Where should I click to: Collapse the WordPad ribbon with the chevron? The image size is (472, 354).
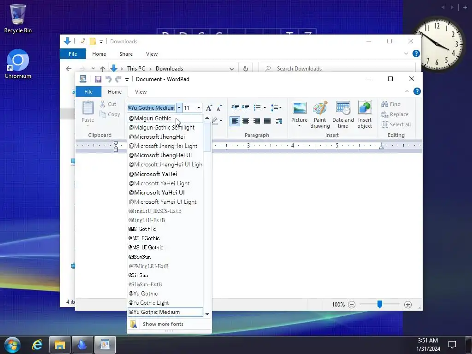[407, 91]
